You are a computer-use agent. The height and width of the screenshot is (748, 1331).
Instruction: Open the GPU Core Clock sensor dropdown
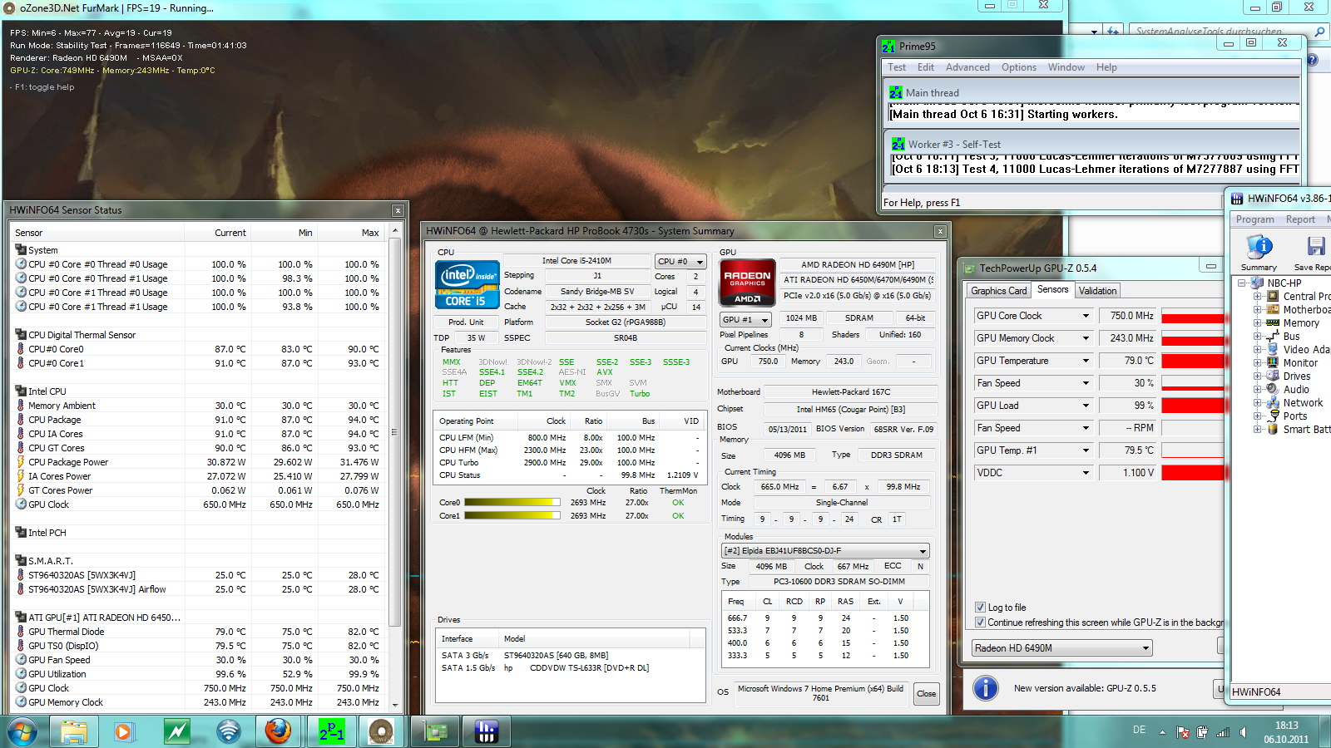(1086, 316)
